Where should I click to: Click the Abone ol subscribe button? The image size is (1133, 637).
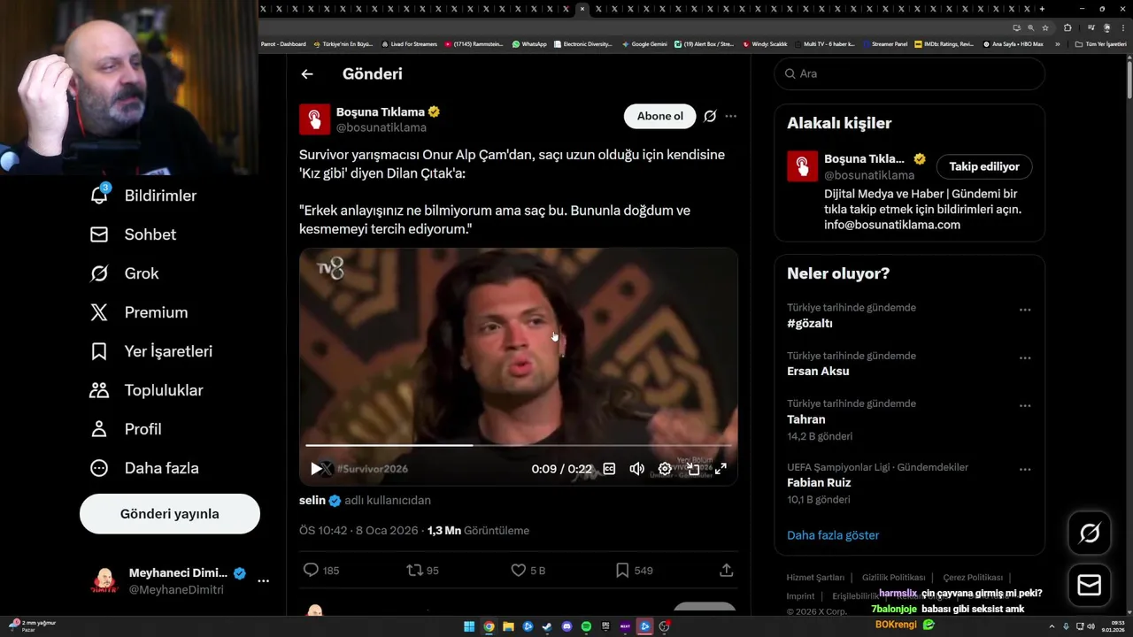(x=660, y=116)
